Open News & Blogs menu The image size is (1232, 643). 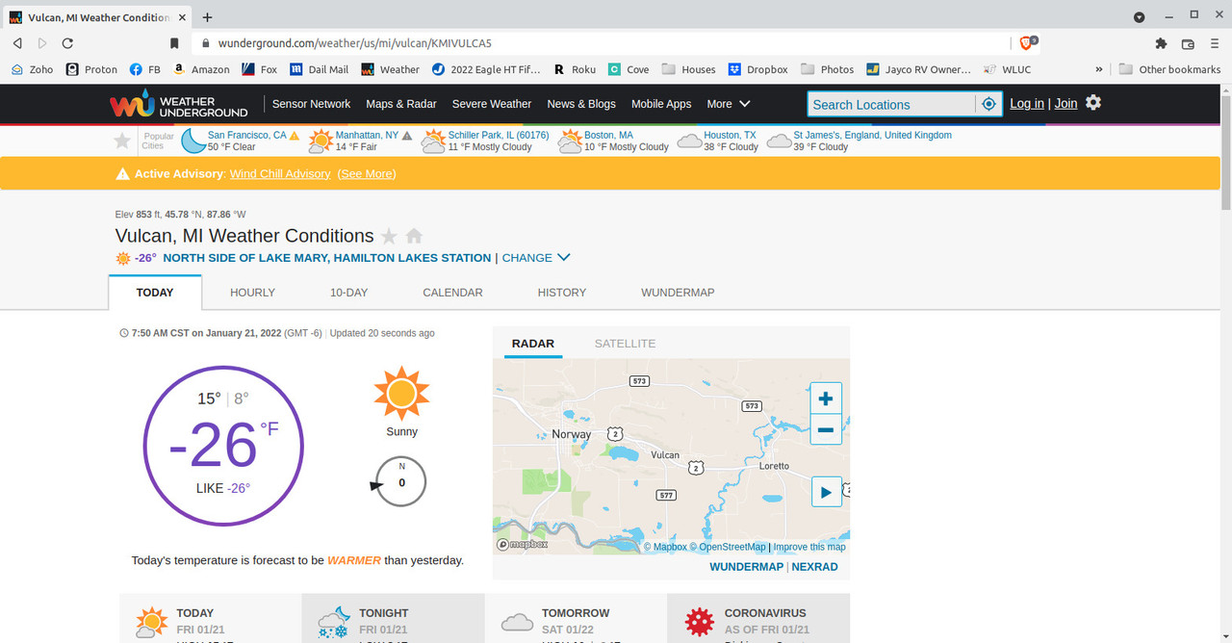coord(581,104)
